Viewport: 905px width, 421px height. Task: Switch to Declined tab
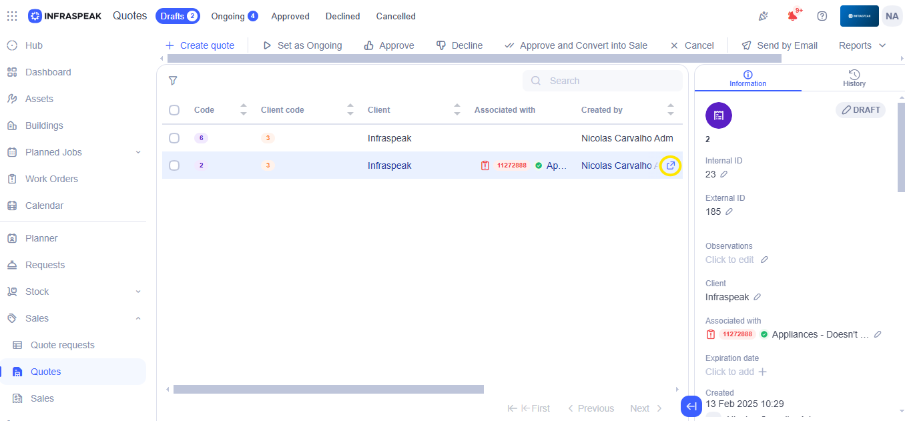pyautogui.click(x=343, y=16)
